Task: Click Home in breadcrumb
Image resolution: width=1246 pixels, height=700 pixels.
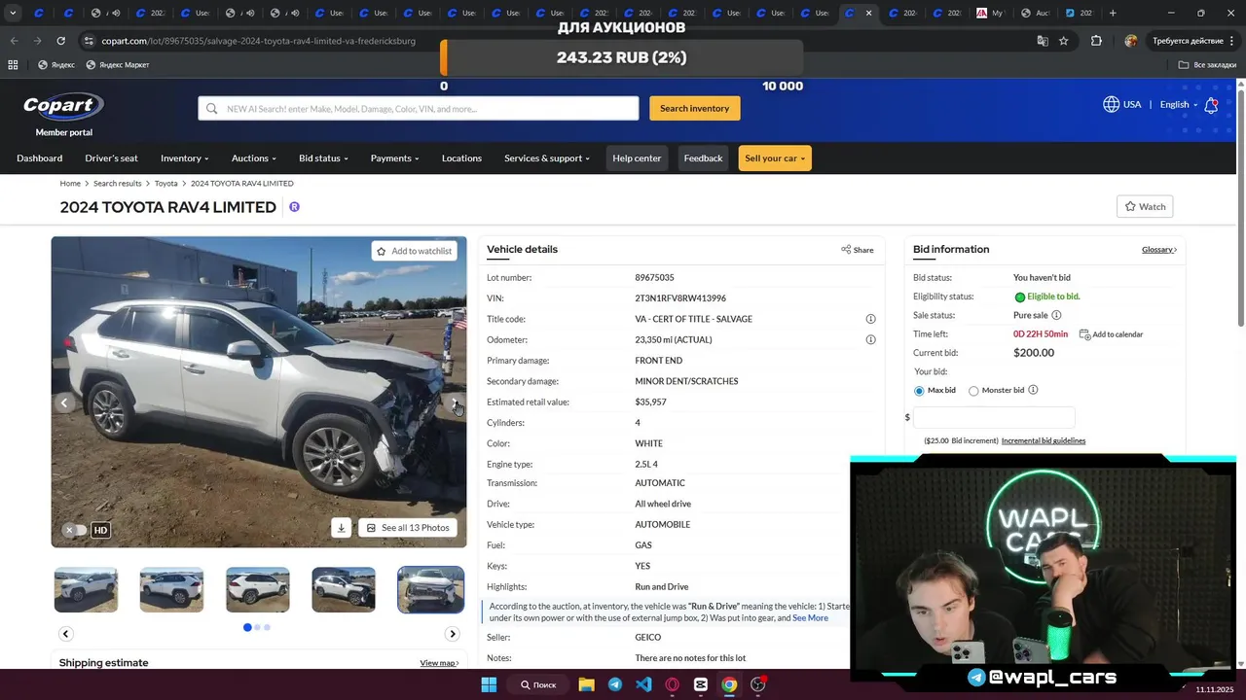Action: (70, 184)
